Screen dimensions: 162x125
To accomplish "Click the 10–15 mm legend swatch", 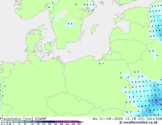I will click(34, 122).
